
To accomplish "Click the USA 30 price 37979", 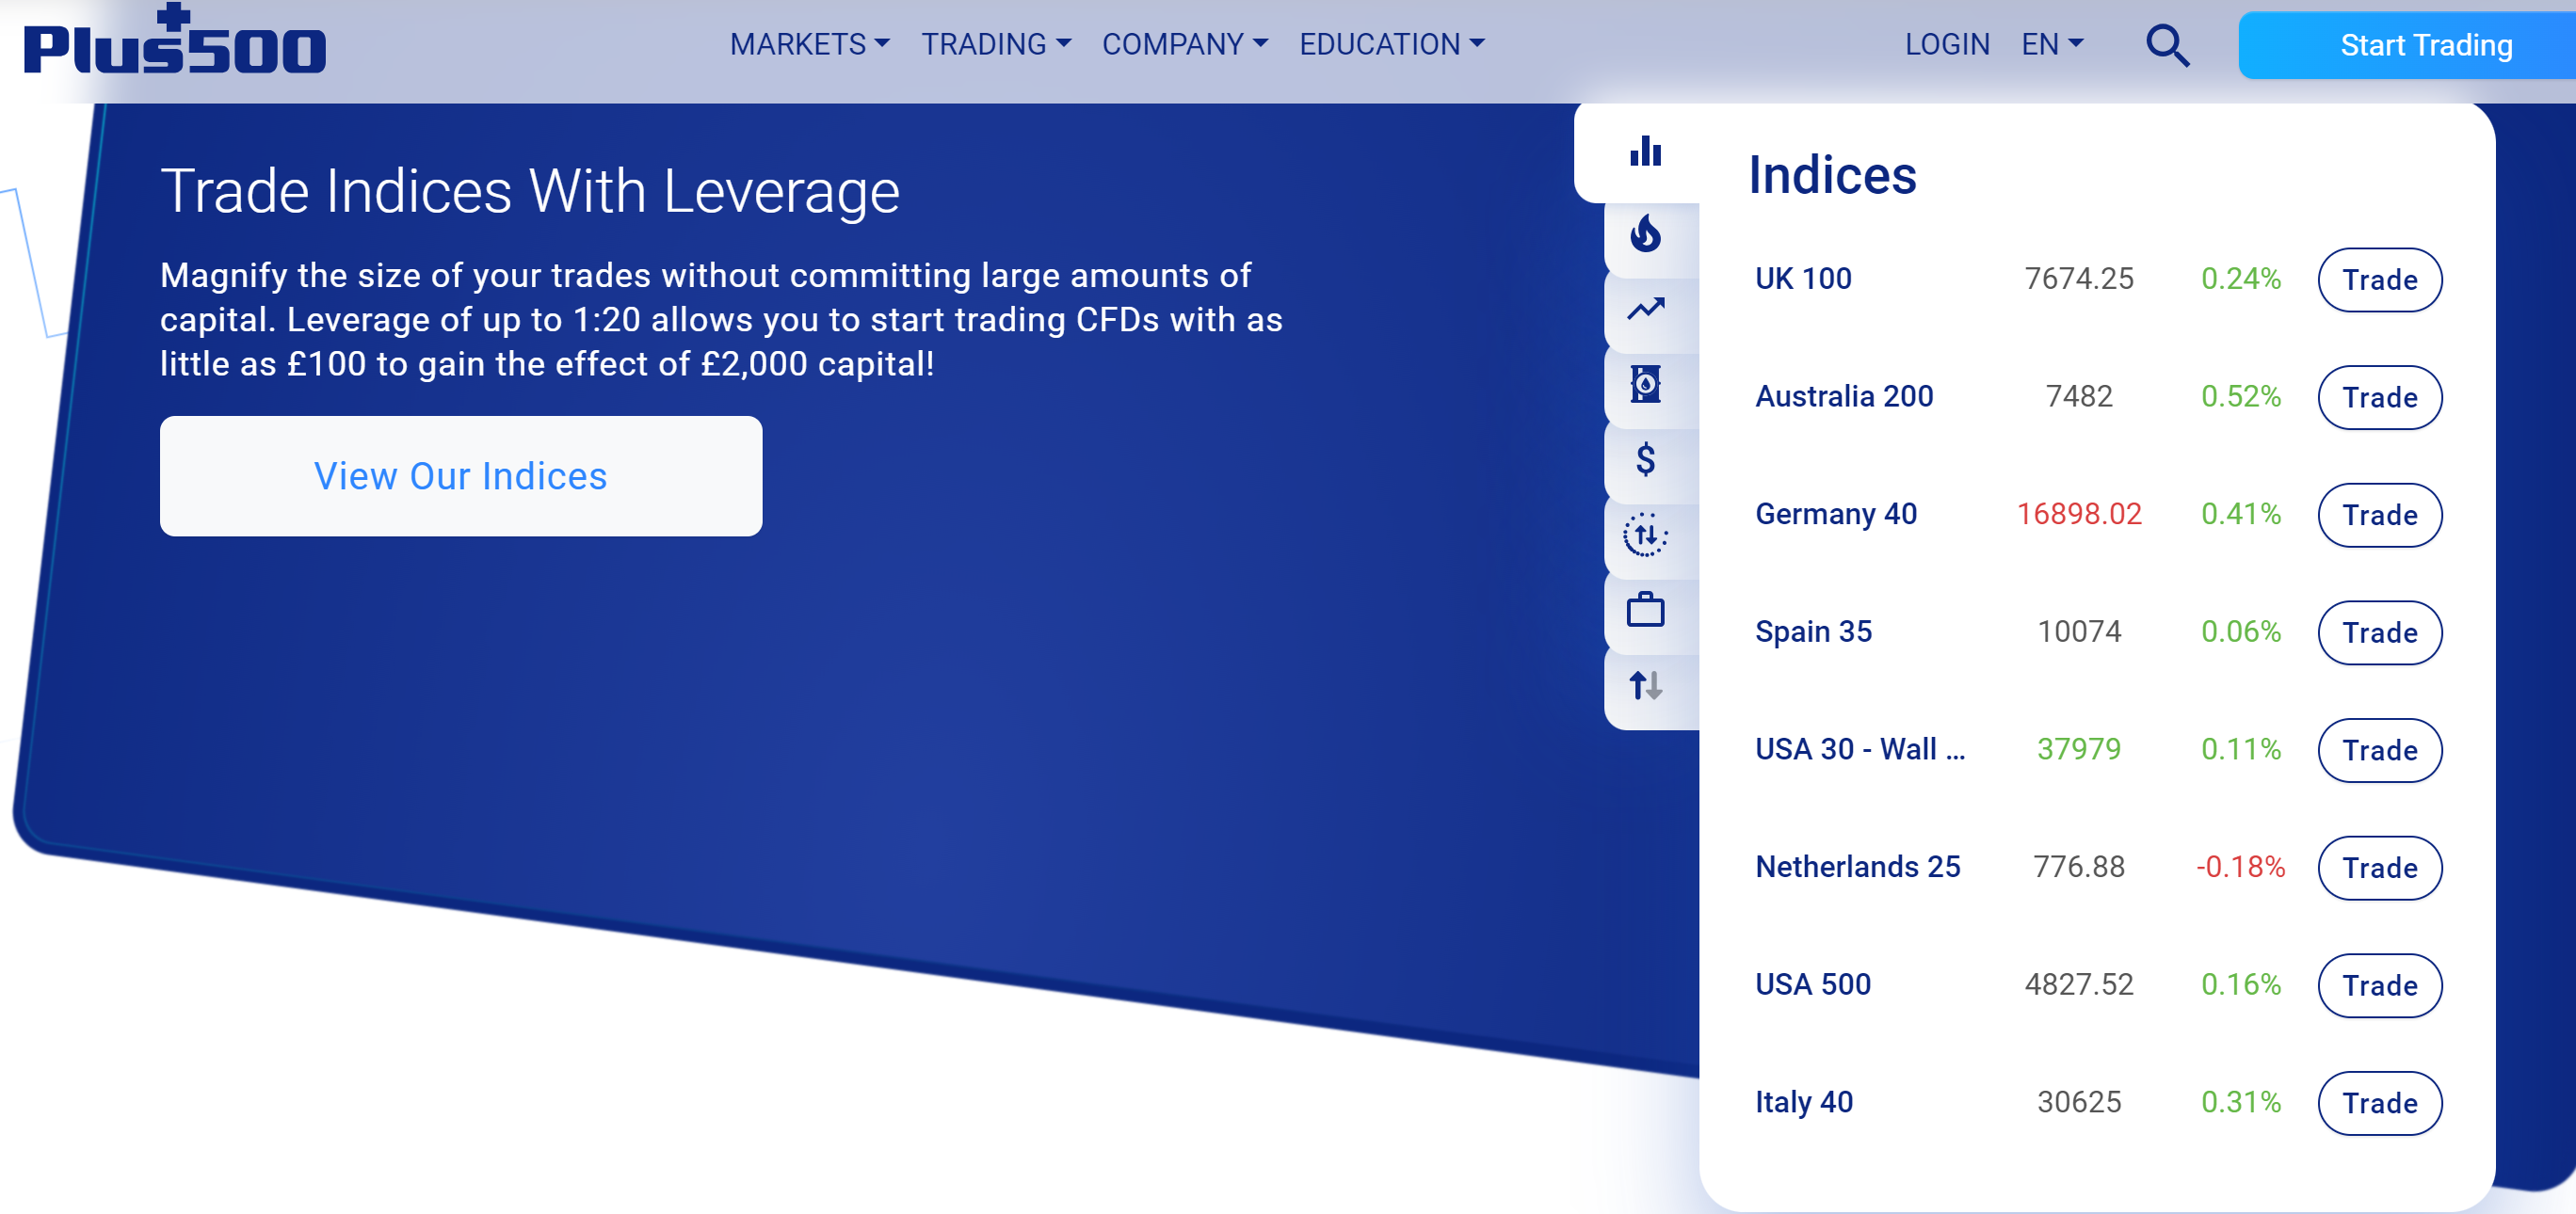I will [x=2079, y=748].
